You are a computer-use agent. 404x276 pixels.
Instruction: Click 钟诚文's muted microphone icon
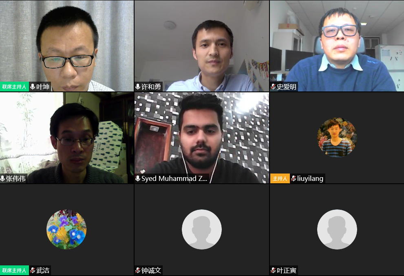pyautogui.click(x=138, y=270)
